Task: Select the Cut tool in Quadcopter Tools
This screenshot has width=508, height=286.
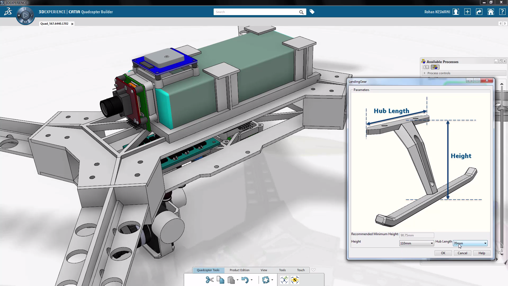Action: point(209,280)
